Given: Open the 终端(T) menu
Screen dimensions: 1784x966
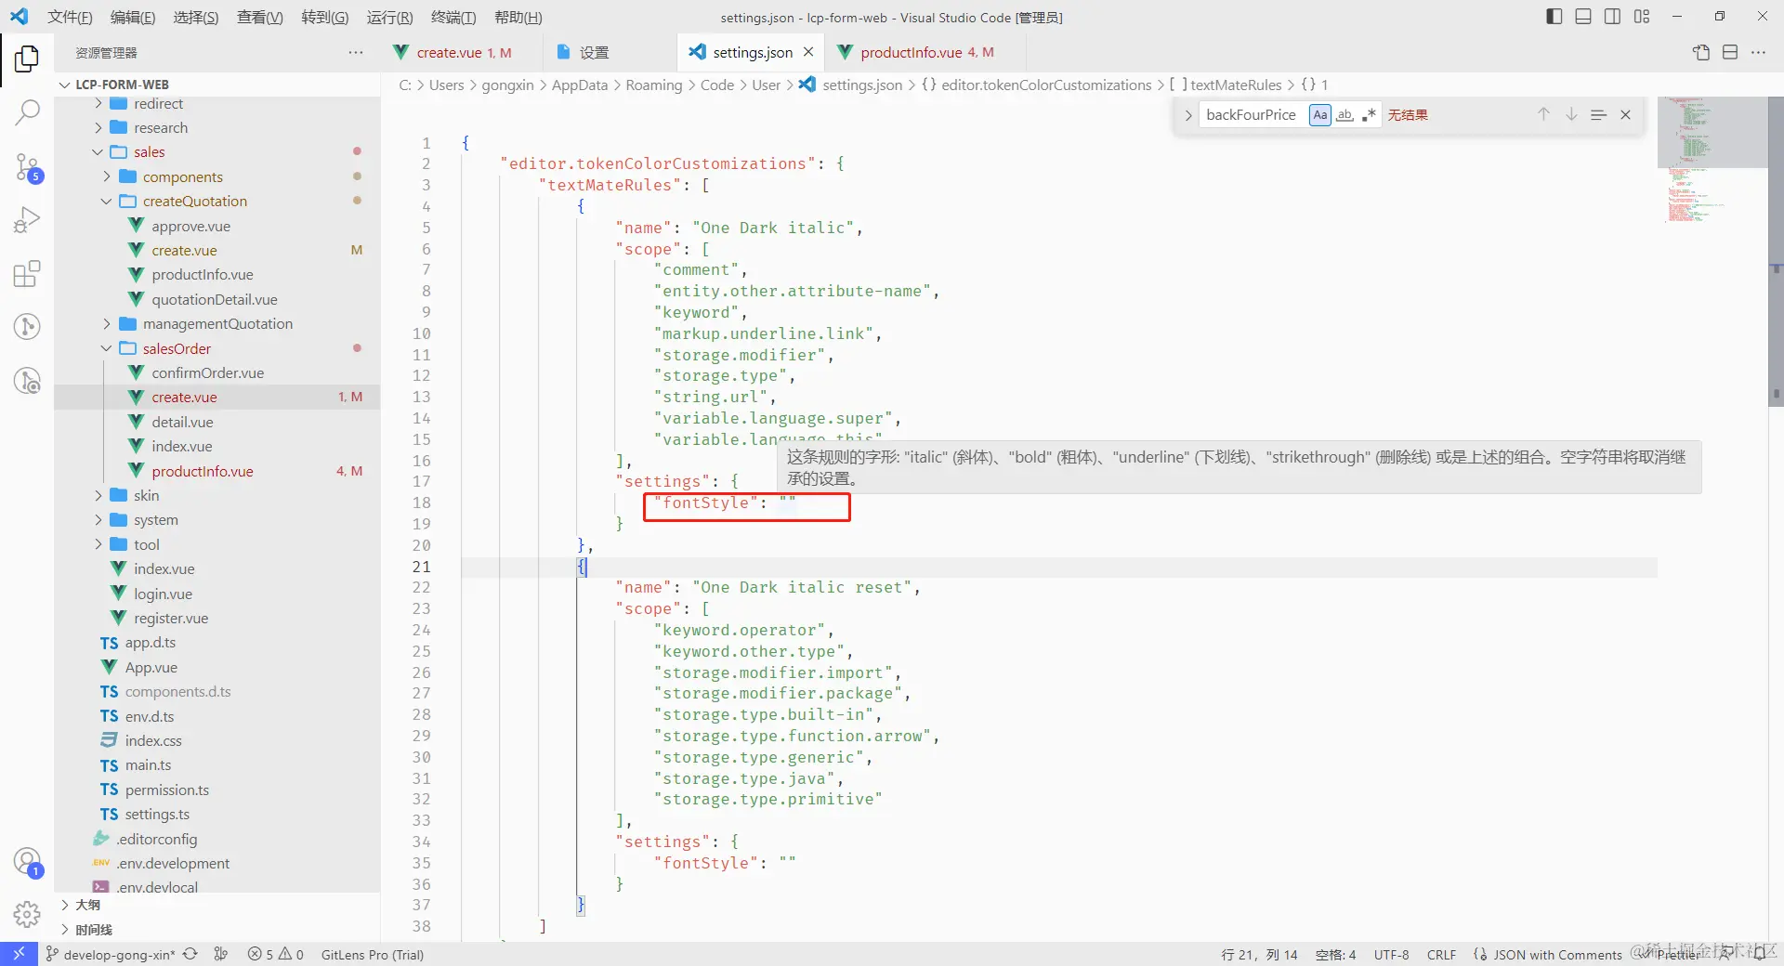Looking at the screenshot, I should [453, 17].
